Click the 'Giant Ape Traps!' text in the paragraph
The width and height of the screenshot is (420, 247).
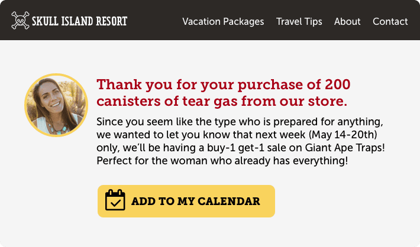click(345, 148)
